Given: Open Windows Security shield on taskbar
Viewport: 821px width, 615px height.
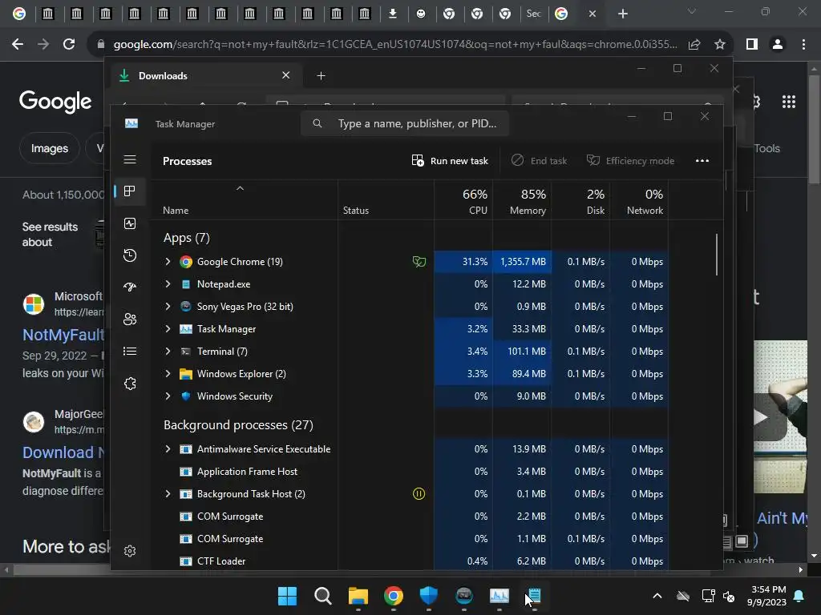Looking at the screenshot, I should click(x=428, y=596).
